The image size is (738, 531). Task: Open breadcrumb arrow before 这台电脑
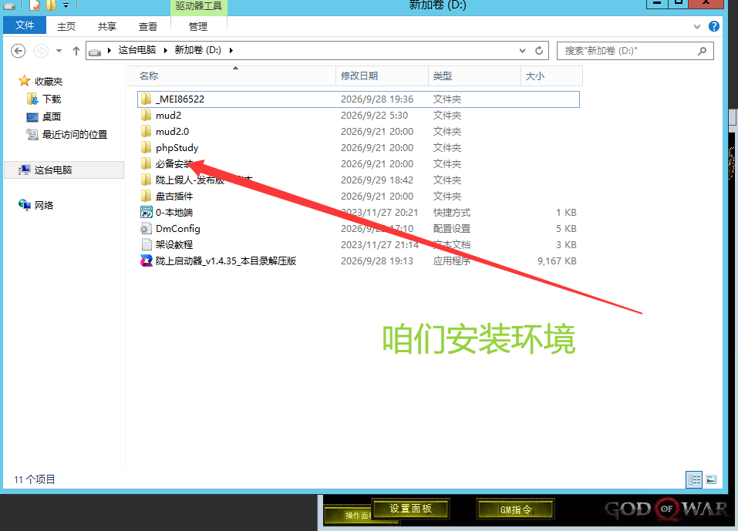click(110, 50)
